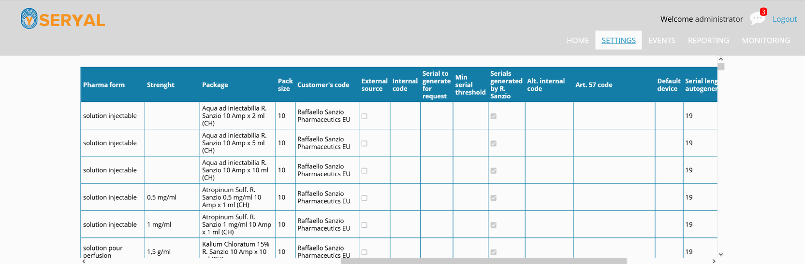Switch to the EVENTS menu

click(x=661, y=40)
